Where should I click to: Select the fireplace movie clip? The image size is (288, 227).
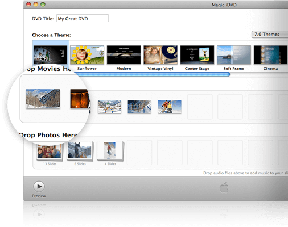click(79, 99)
